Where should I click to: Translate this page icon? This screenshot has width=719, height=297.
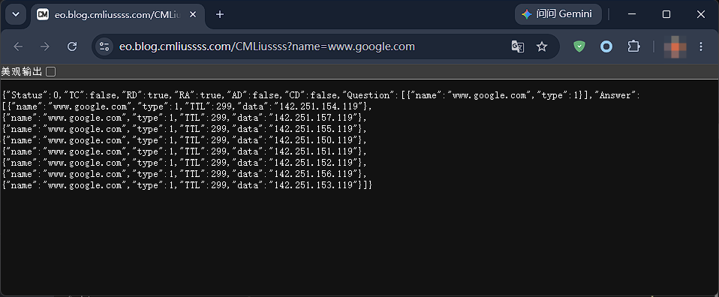pos(518,46)
